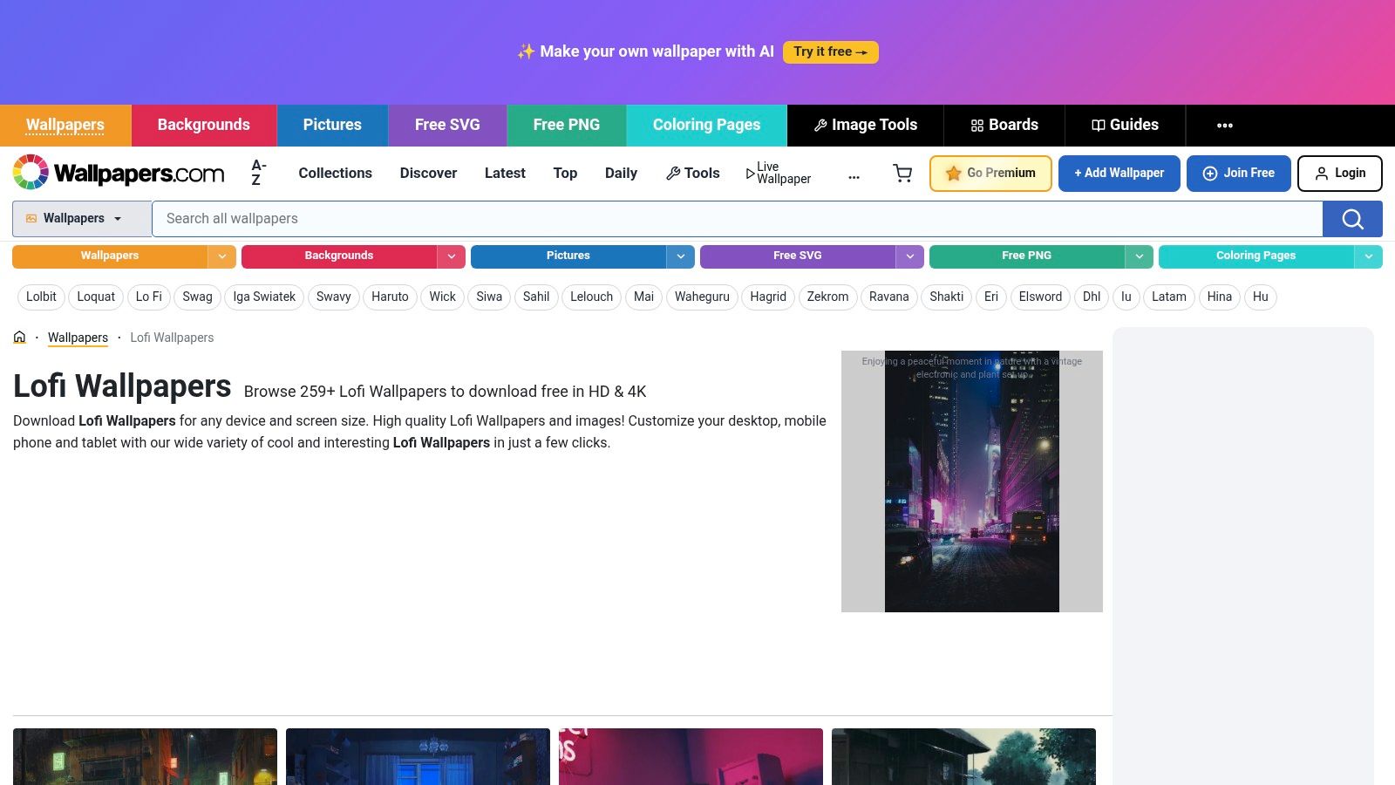Expand the green Free PNG chevron dropdown
Image resolution: width=1395 pixels, height=785 pixels.
pyautogui.click(x=1140, y=256)
